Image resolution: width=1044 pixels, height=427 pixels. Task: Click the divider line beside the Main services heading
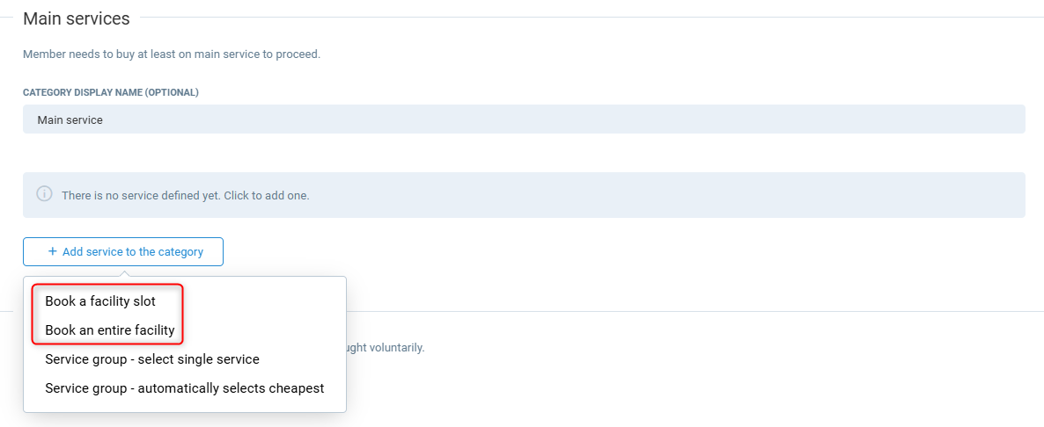click(590, 18)
